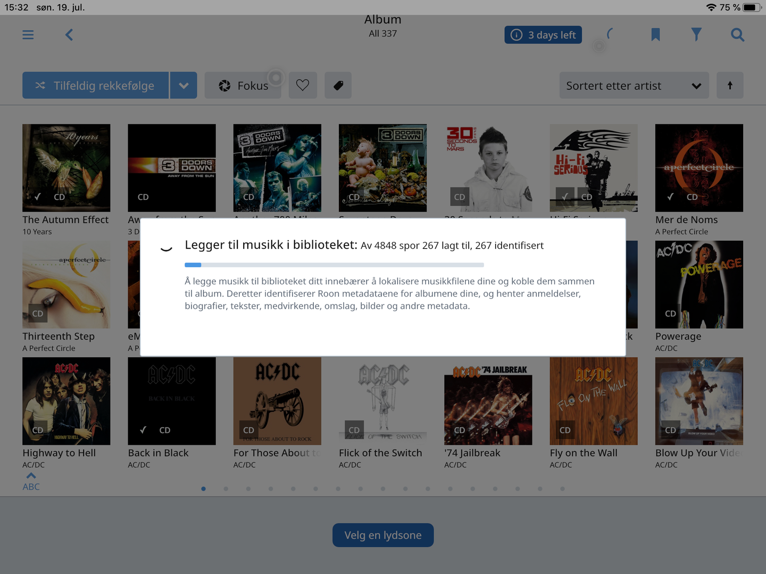Open Mer de Noms album cover
The height and width of the screenshot is (574, 766).
pyautogui.click(x=699, y=168)
